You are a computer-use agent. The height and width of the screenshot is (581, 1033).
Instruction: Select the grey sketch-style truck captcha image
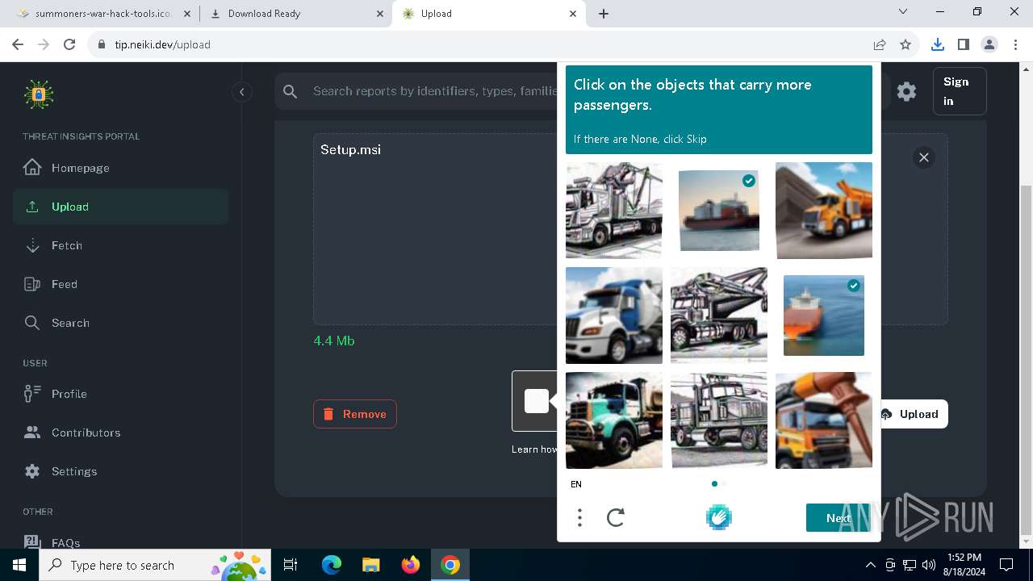[x=719, y=420]
